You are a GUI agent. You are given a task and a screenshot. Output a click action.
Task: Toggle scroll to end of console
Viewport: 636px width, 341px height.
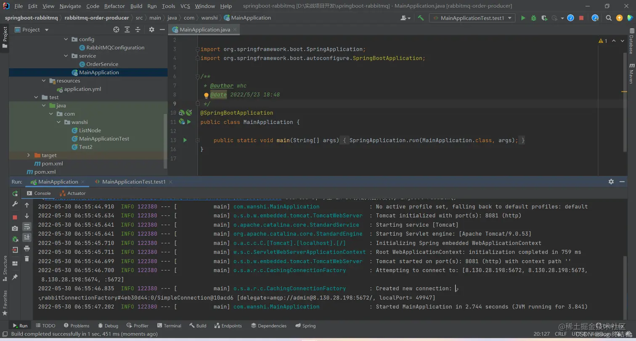pyautogui.click(x=27, y=237)
